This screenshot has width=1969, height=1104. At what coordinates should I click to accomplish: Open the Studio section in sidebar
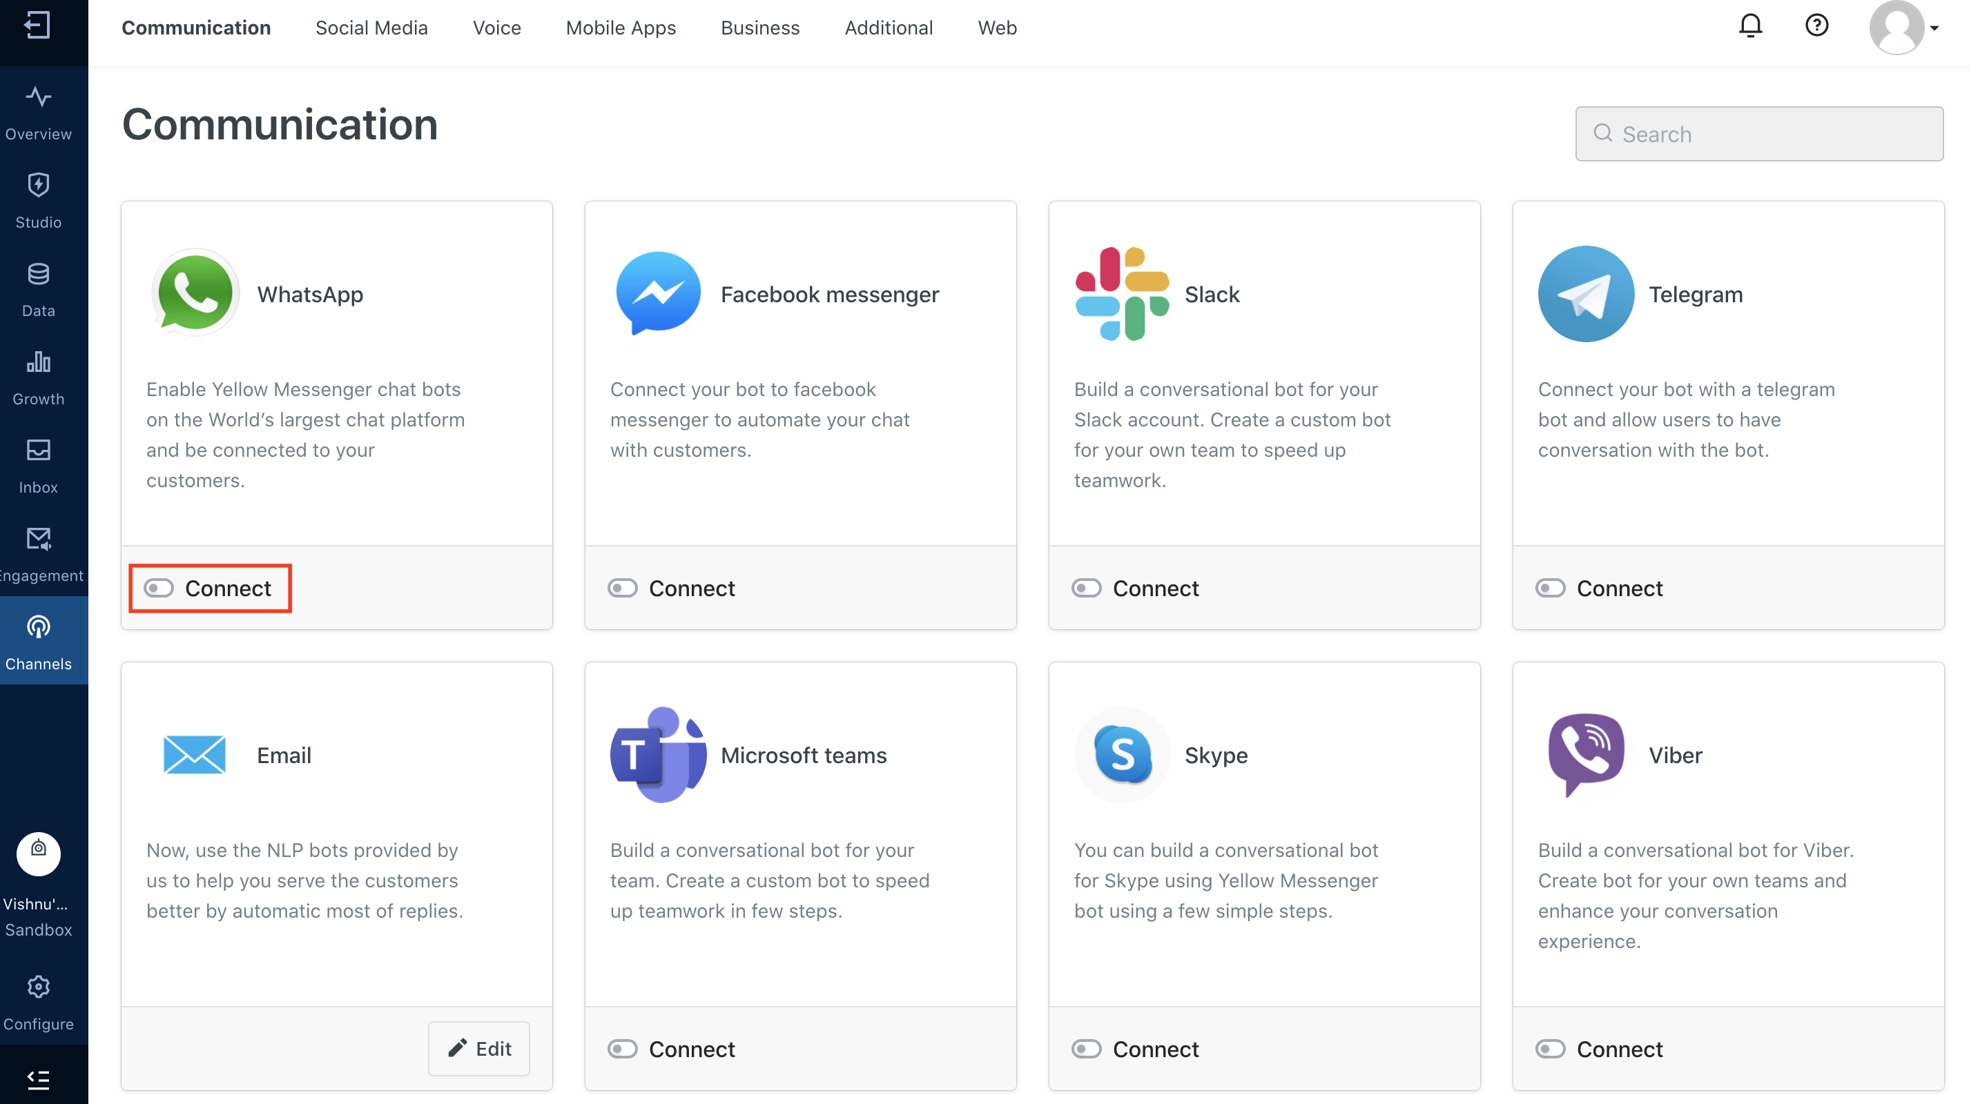(38, 201)
